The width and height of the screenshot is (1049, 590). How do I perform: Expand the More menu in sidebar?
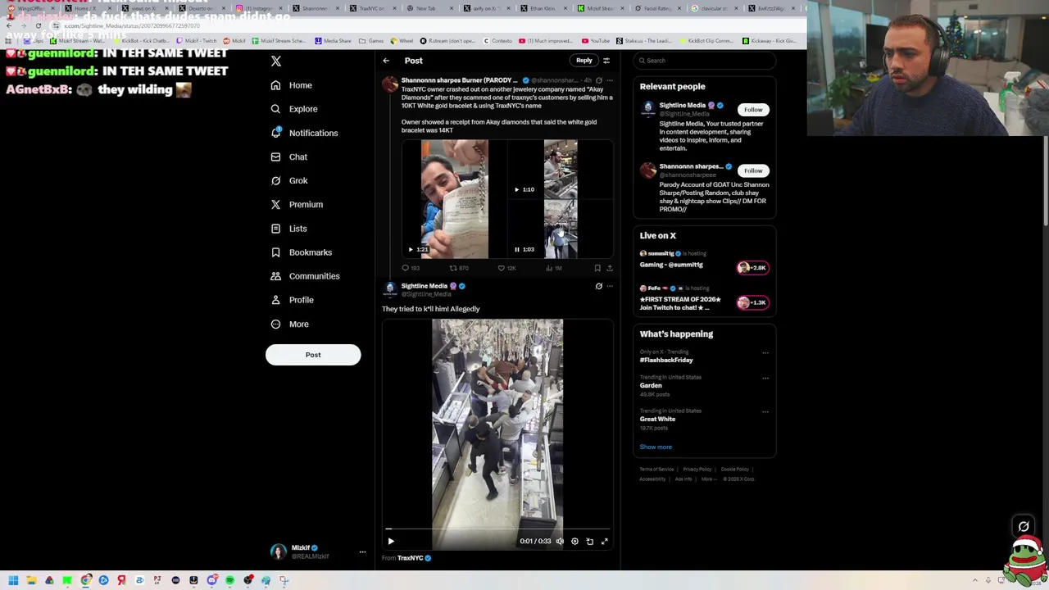[x=289, y=324]
